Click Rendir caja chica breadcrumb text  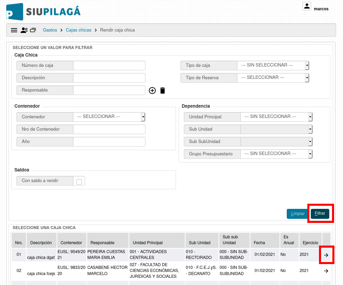coord(117,30)
